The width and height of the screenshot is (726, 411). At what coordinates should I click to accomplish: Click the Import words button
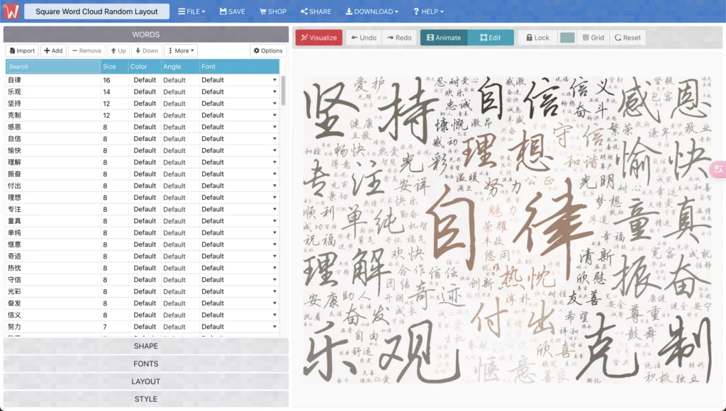point(22,50)
